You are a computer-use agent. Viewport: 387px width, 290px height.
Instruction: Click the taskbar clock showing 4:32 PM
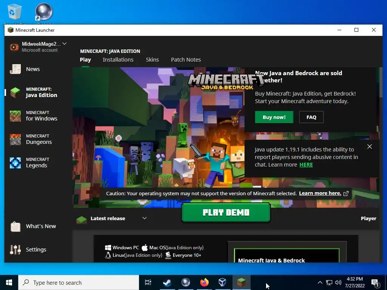(354, 282)
